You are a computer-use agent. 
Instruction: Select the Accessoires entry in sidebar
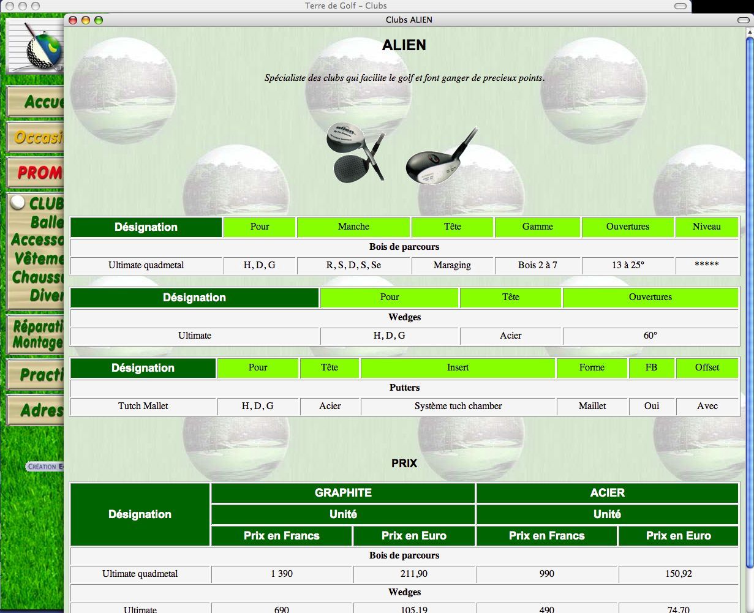(37, 239)
